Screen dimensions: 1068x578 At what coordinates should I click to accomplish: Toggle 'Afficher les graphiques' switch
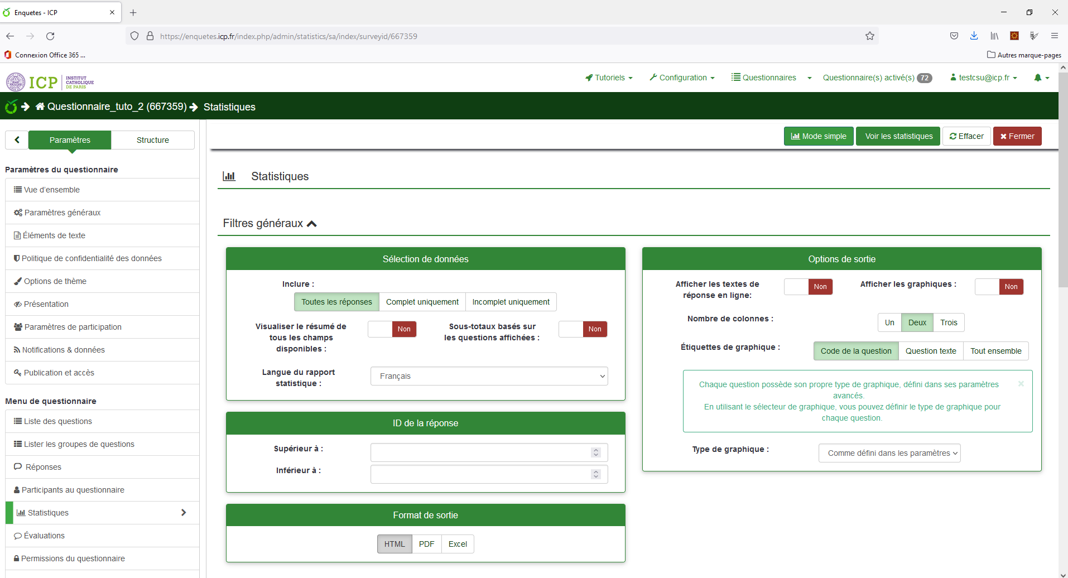[999, 287]
